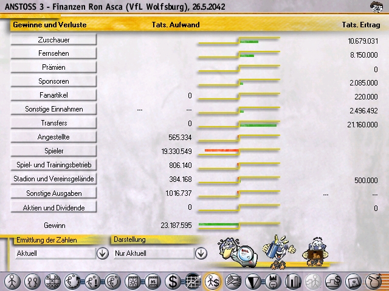Click the mascot holding magnifying glass
Image resolution: width=389 pixels, height=291 pixels.
(x=238, y=252)
